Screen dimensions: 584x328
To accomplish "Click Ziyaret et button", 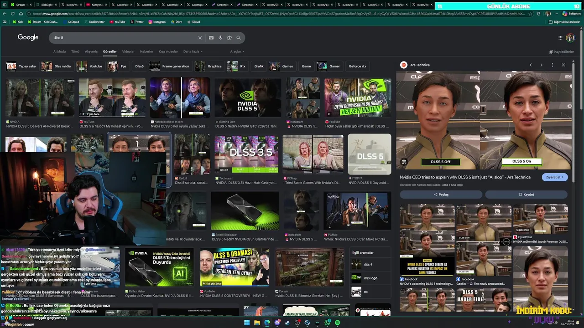I will pos(555,177).
